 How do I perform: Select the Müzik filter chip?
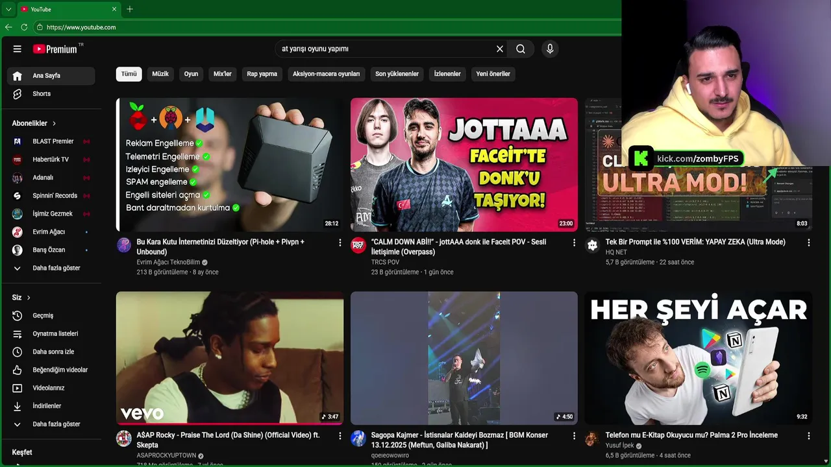pyautogui.click(x=160, y=74)
